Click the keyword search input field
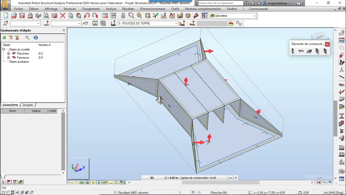This screenshot has height=195, width=346. 221,3
